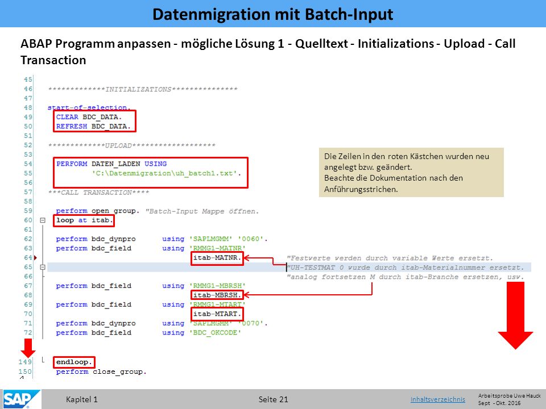Select the 'endloop.' statement
Image resolution: width=546 pixels, height=409 pixels.
coord(75,362)
